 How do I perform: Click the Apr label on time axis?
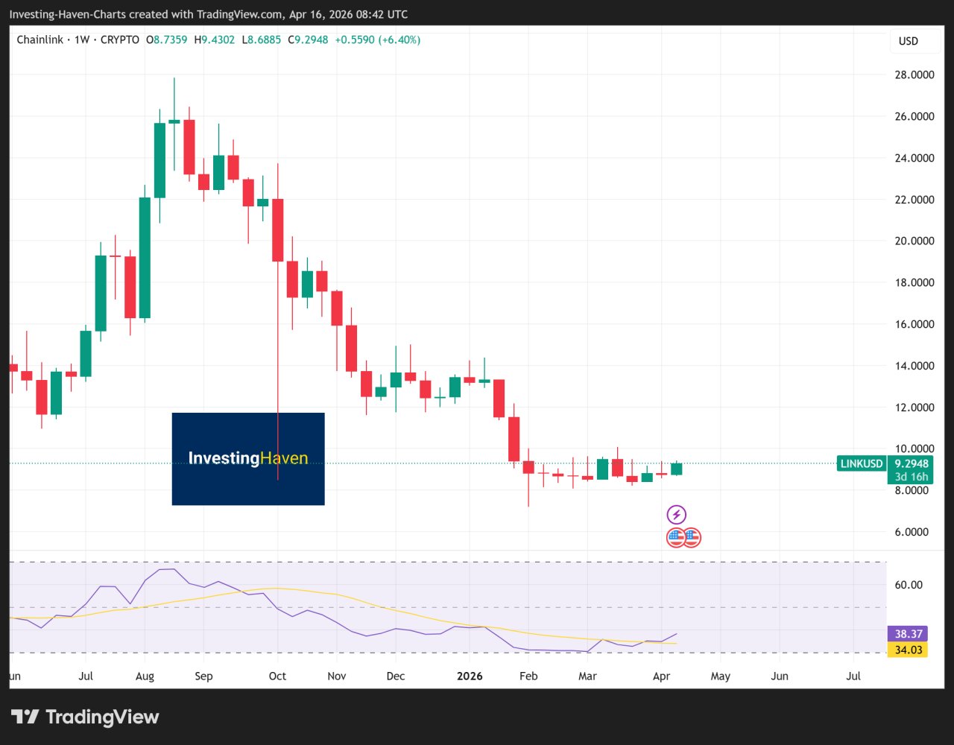pos(661,676)
